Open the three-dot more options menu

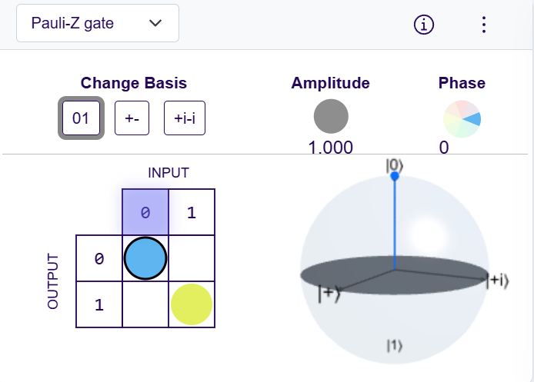(483, 25)
